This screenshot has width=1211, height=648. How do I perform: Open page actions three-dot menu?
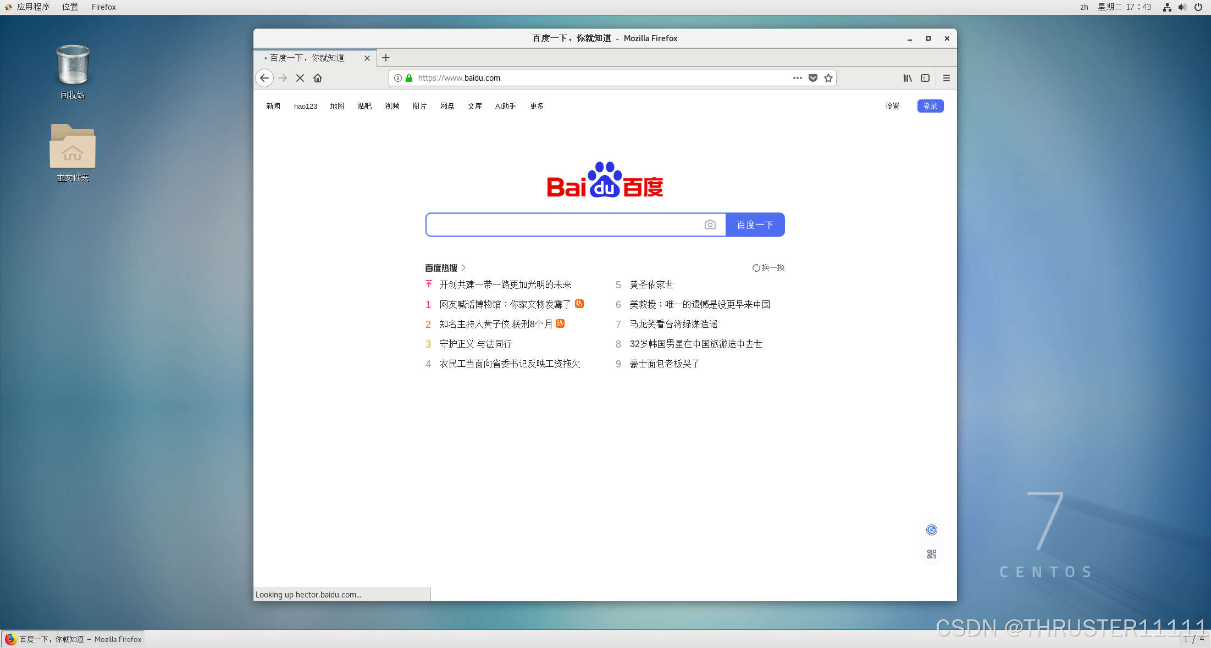point(798,78)
